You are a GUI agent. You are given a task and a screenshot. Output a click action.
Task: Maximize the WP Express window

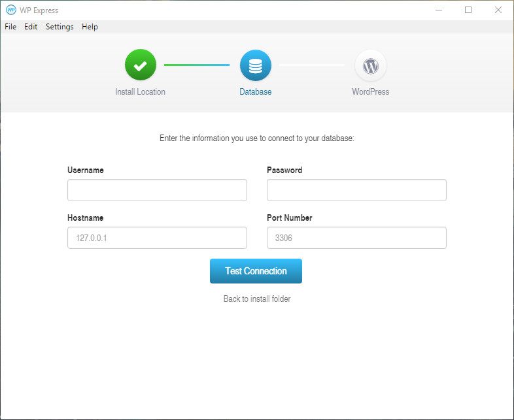(x=468, y=10)
